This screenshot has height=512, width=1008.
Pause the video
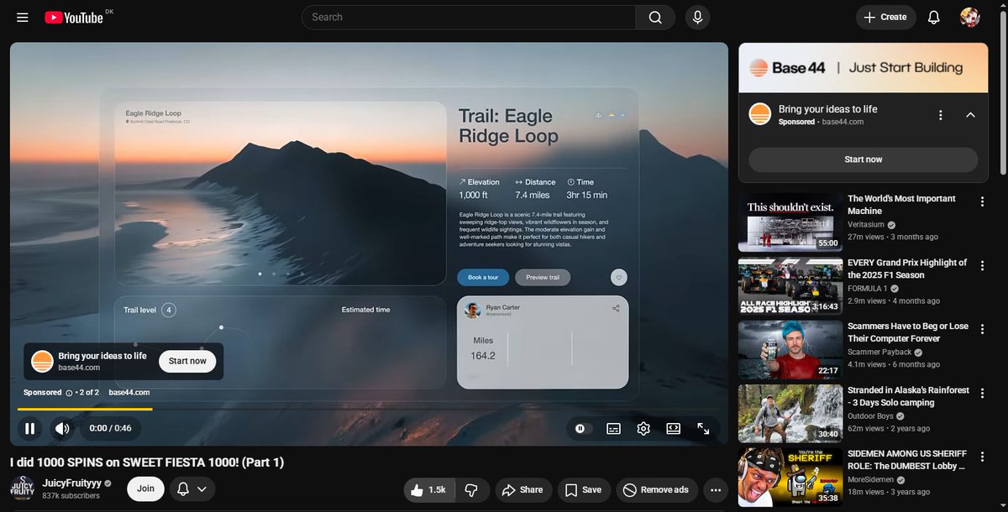[x=29, y=429]
